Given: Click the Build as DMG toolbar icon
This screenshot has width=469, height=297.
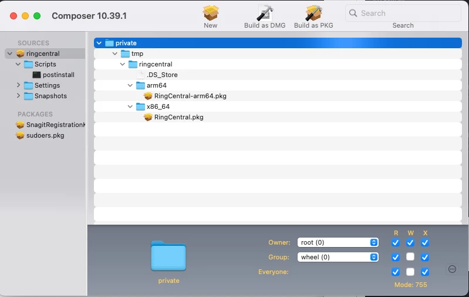Looking at the screenshot, I should (265, 13).
